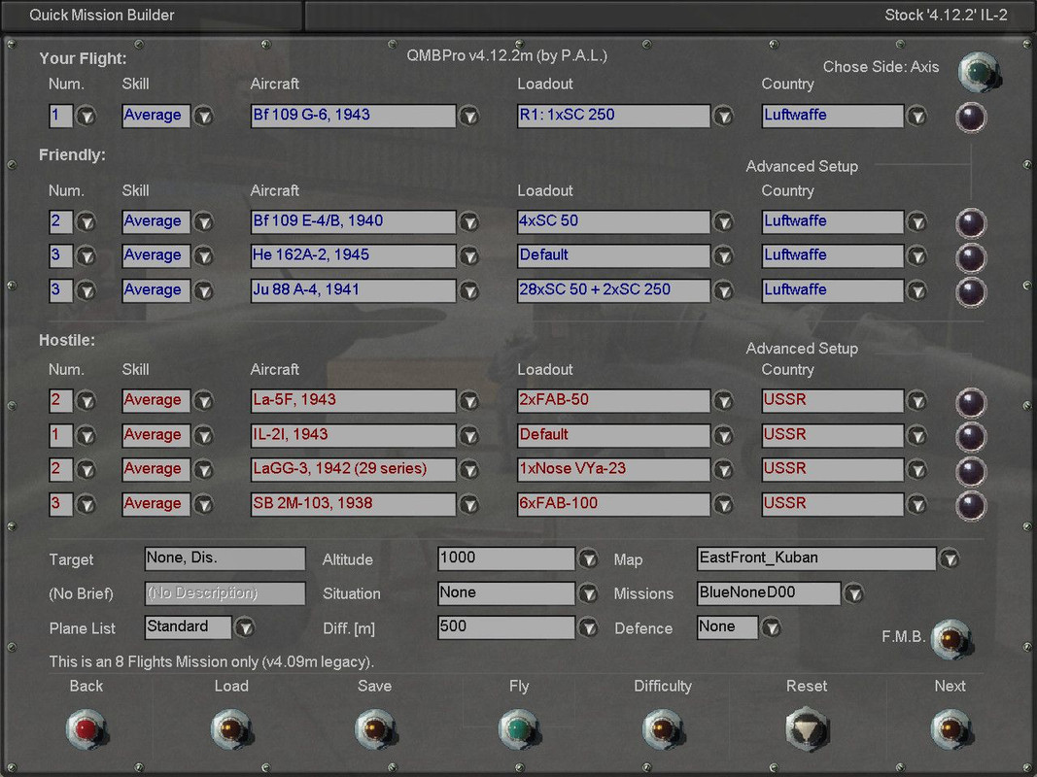Click the Target field None, Dis.

(225, 558)
